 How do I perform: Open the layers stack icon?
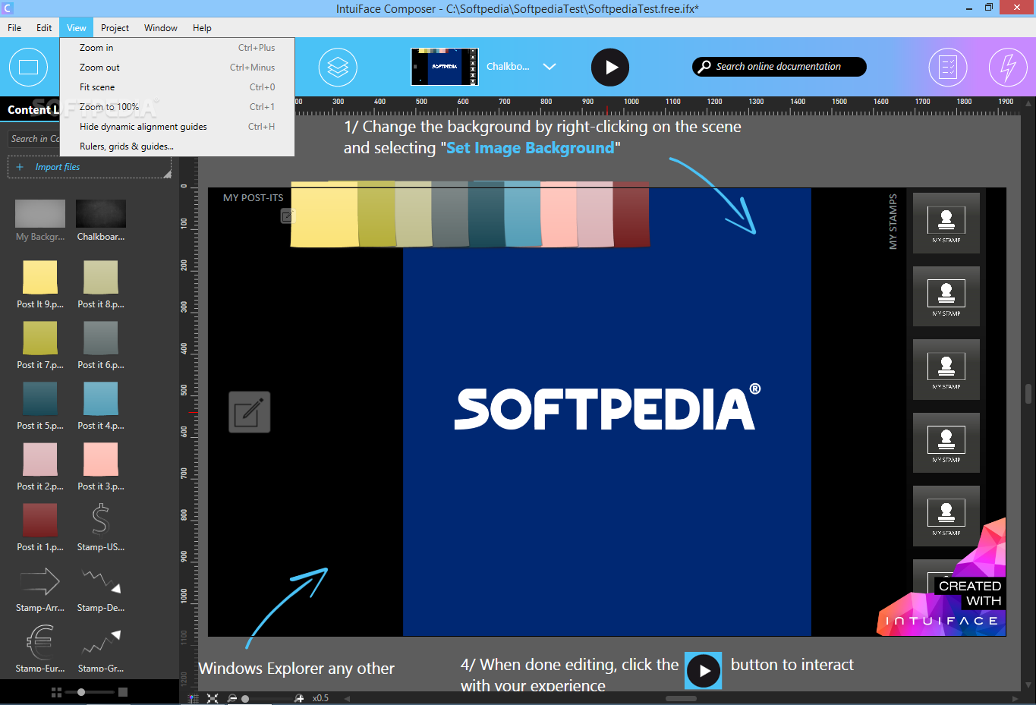338,67
